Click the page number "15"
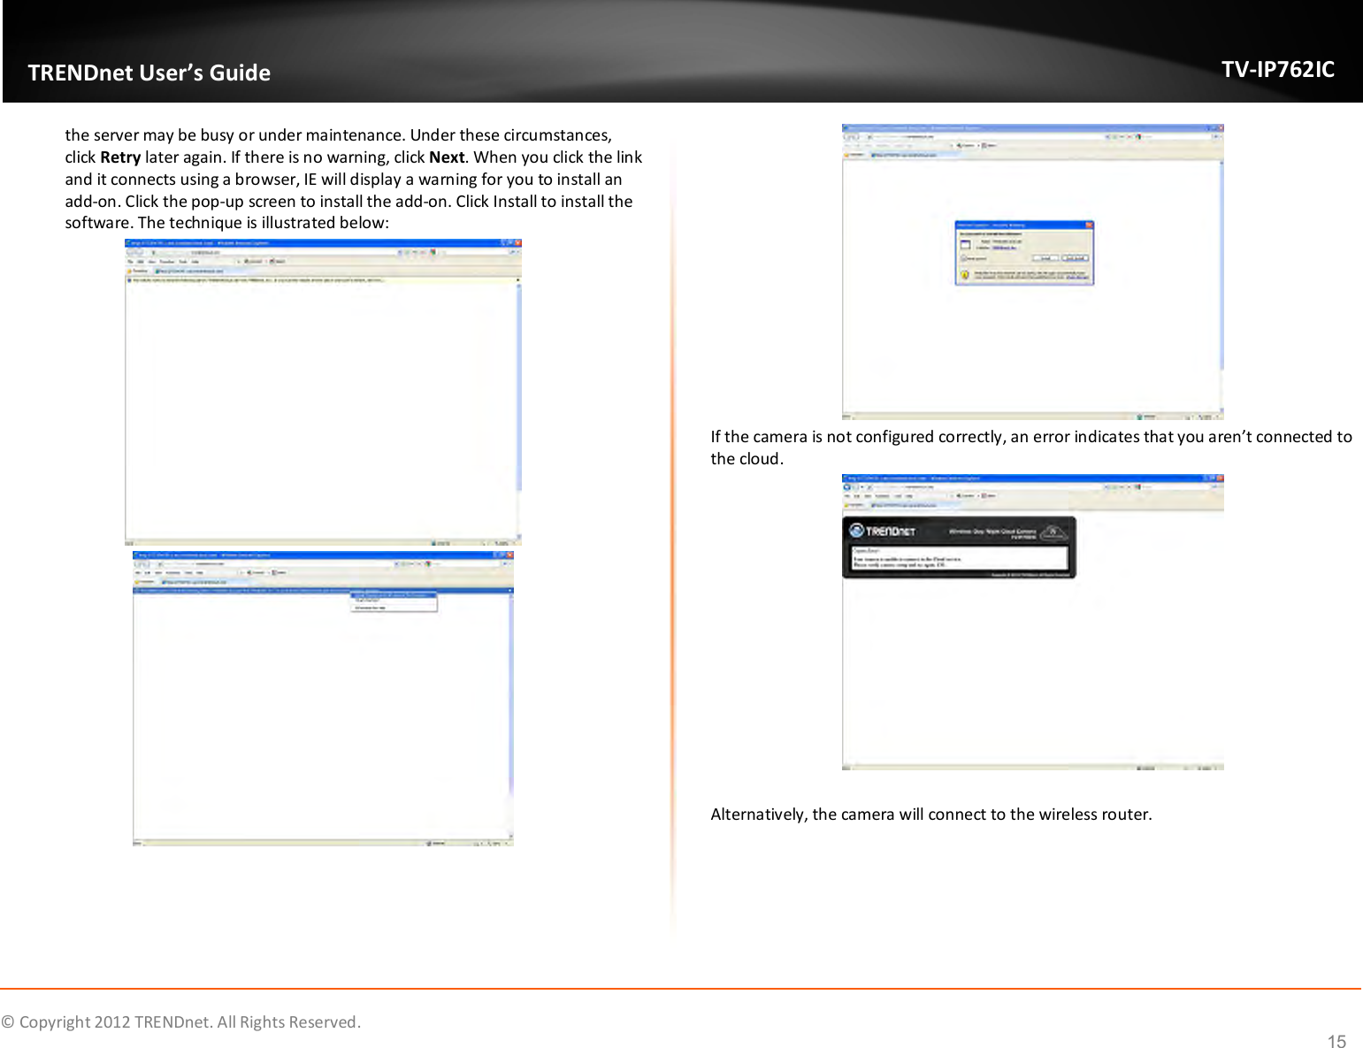1363x1048 pixels. pyautogui.click(x=1336, y=1041)
